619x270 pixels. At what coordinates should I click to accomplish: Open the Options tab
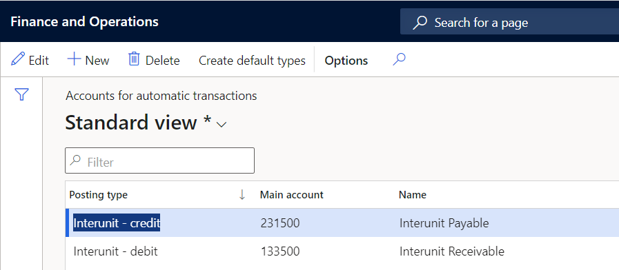tap(346, 61)
